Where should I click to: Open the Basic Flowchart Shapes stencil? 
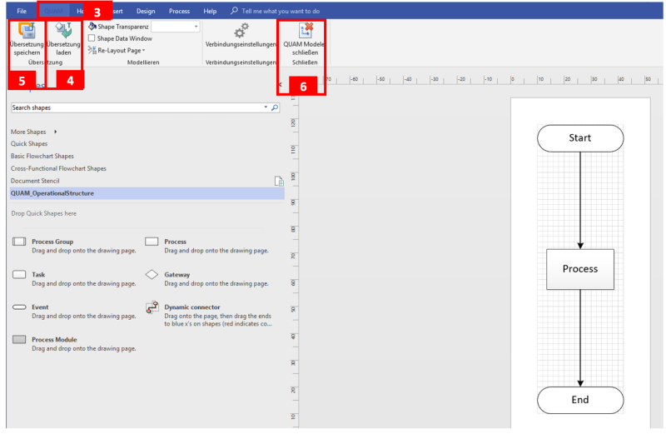[x=42, y=156]
